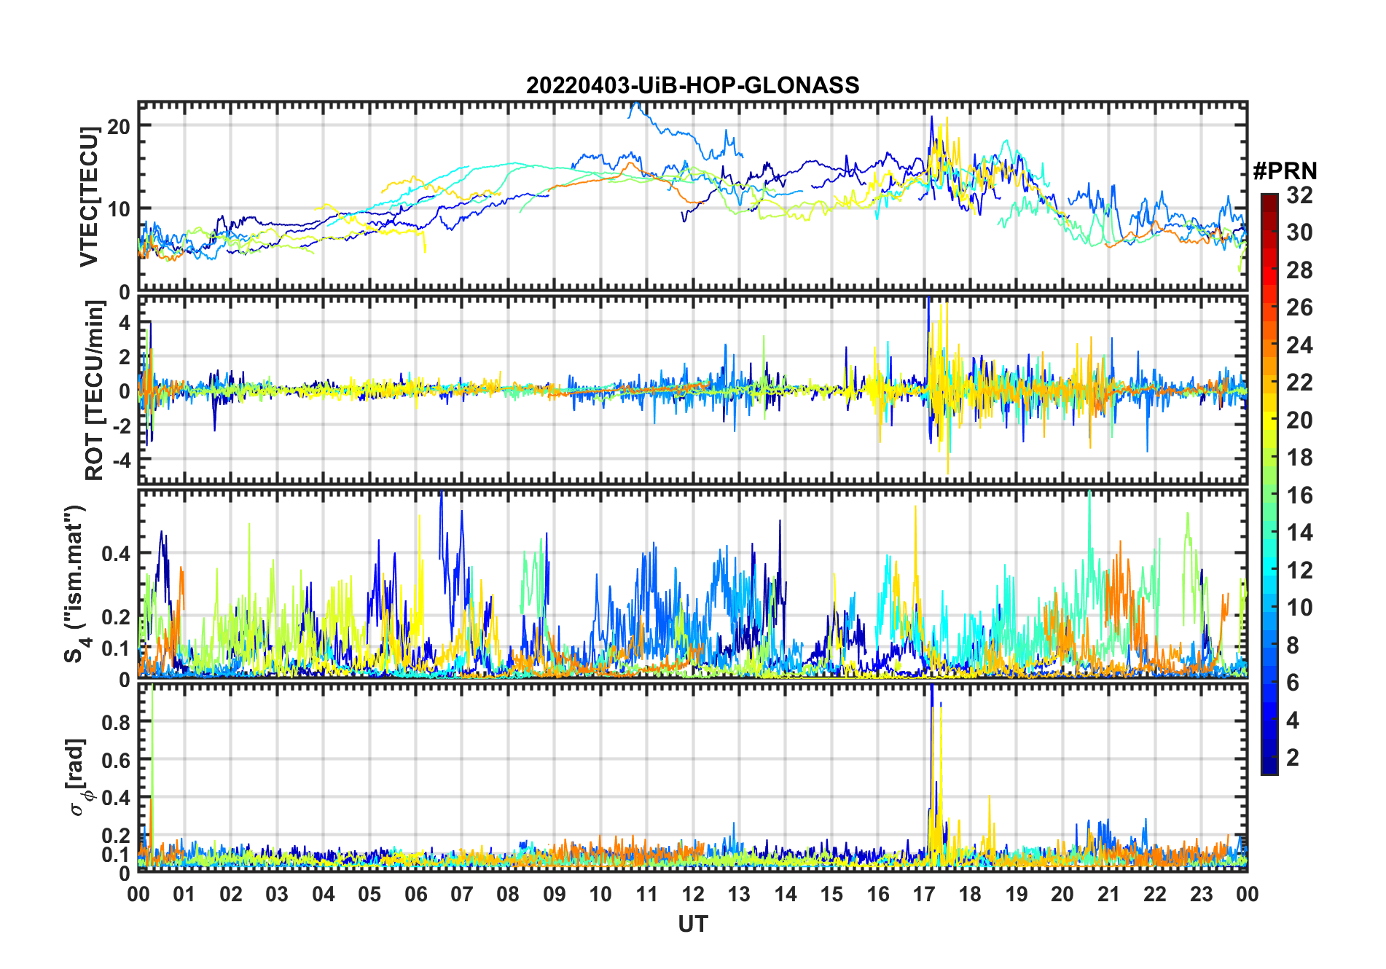Click the 24 label on PRN colorbar
Viewport: 1386px width, 969px height.
coord(1300,345)
